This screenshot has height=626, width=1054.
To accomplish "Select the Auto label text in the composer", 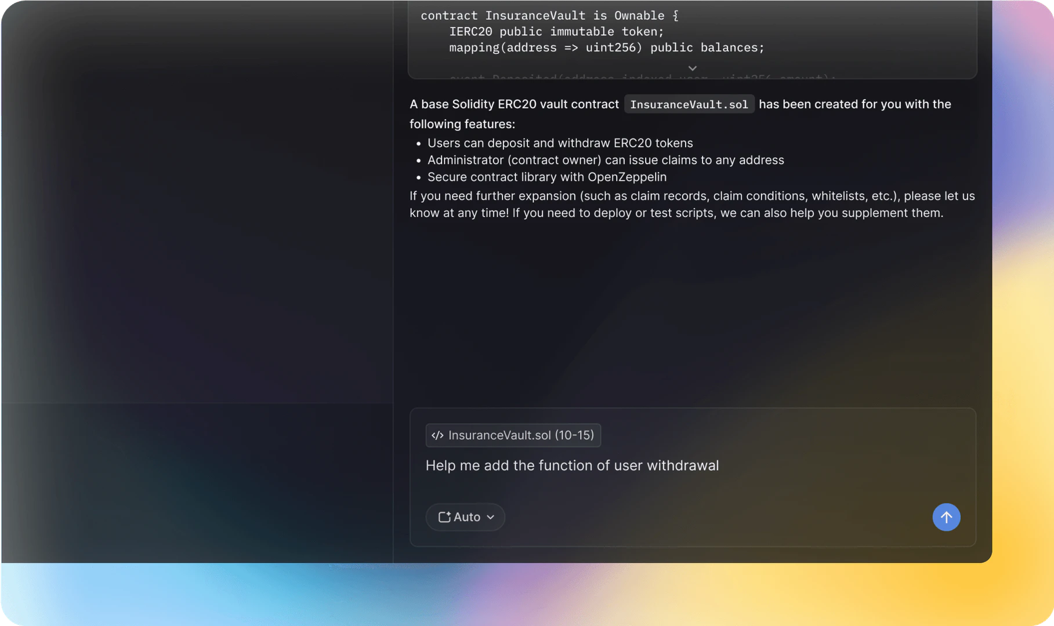I will point(467,517).
